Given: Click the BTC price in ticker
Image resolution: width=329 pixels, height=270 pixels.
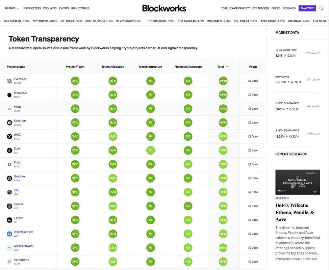Looking at the screenshot, I should [x=161, y=21].
